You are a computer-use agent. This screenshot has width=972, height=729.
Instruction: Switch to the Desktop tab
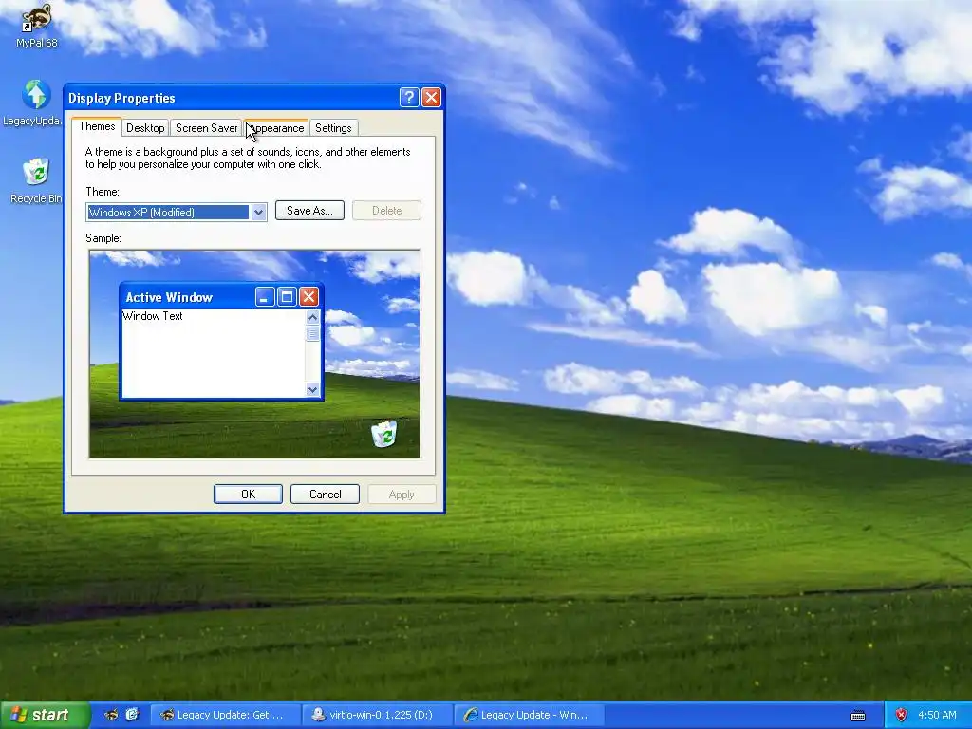145,128
